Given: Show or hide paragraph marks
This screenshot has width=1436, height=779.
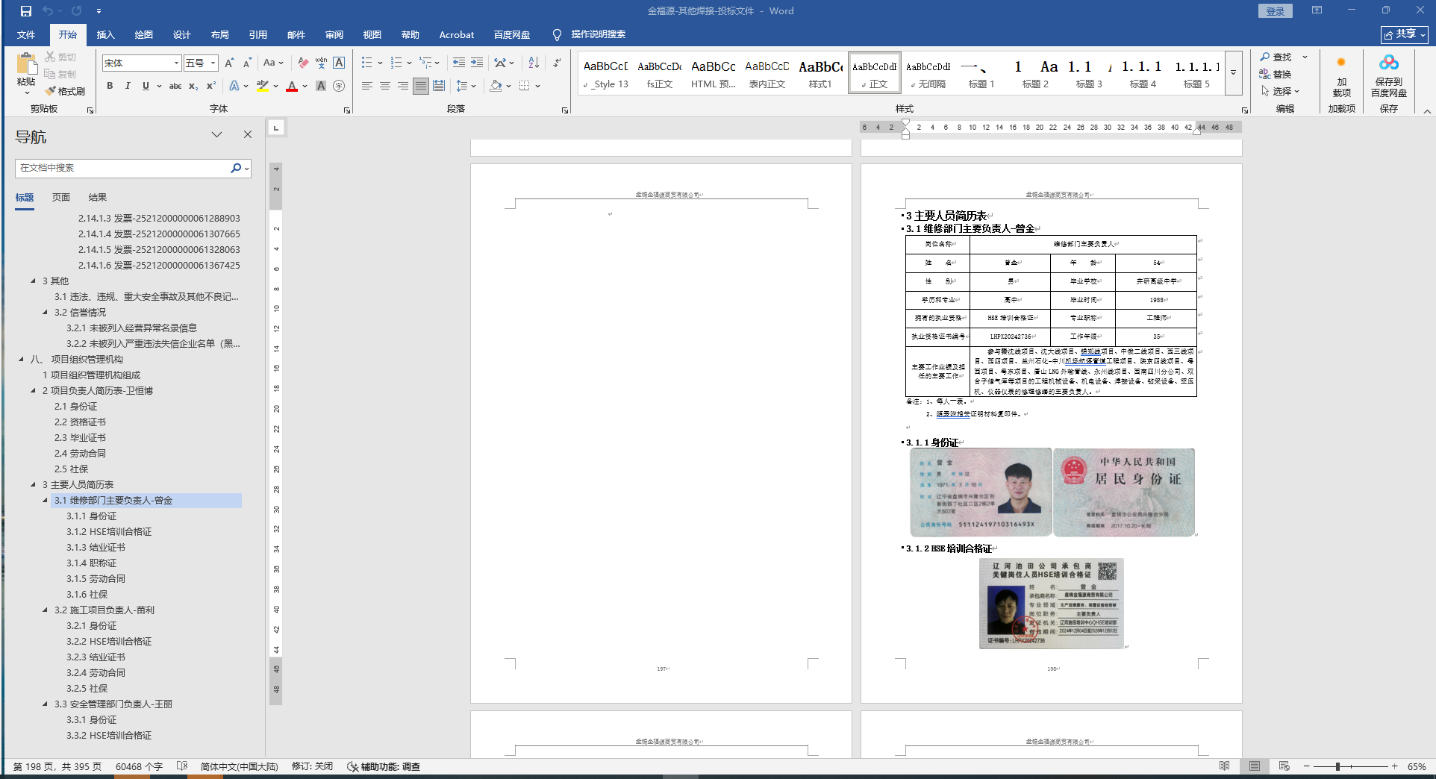Looking at the screenshot, I should 557,63.
